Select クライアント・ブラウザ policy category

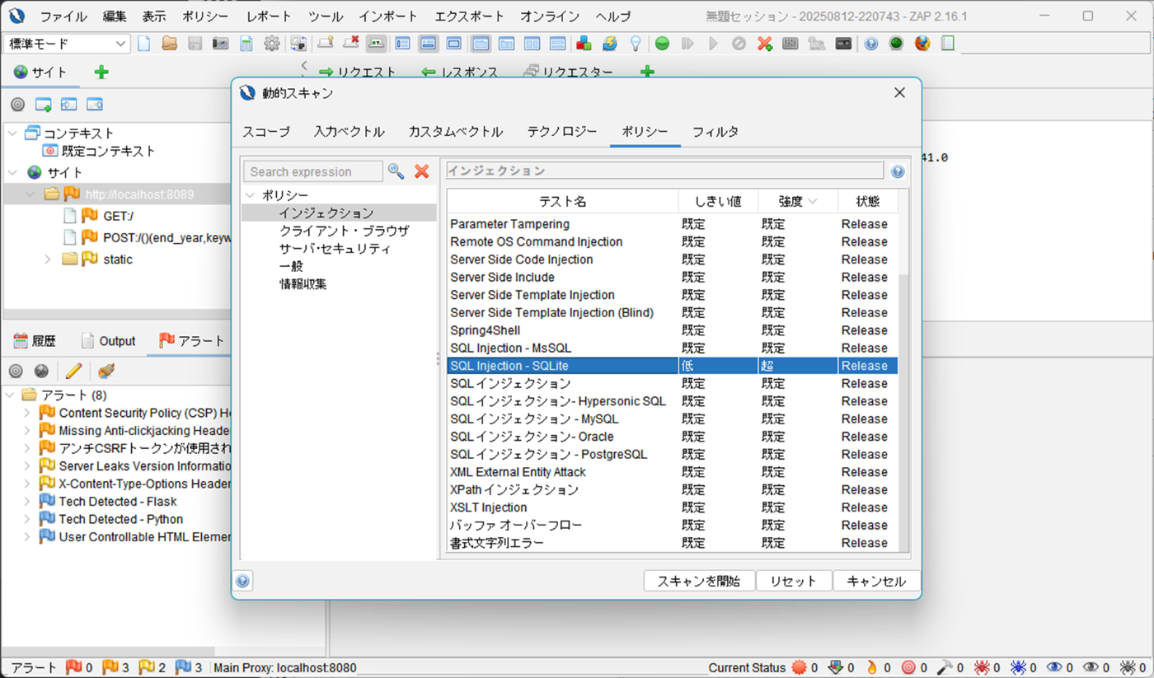(344, 231)
